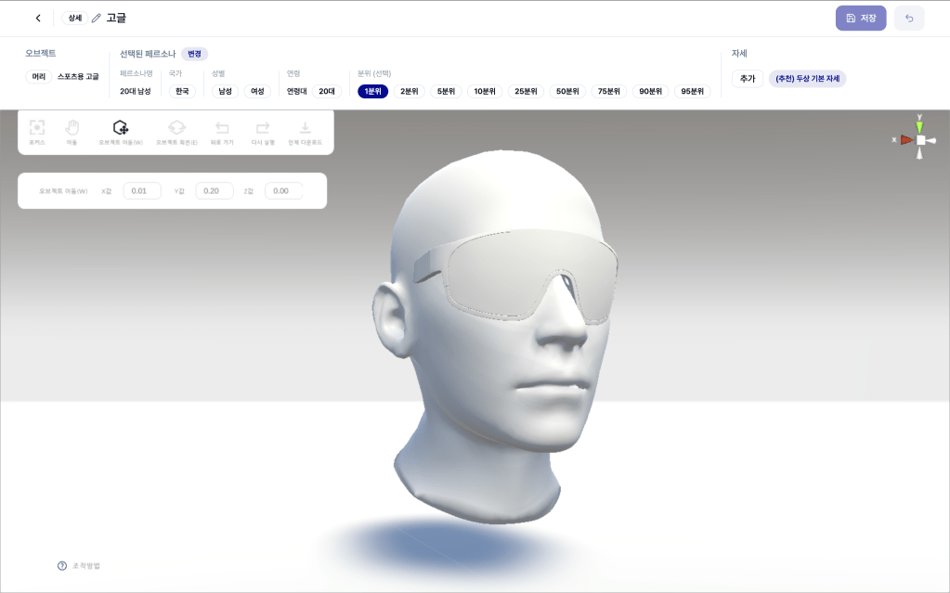Select the Object Rotate (E) tool
This screenshot has width=950, height=593.
pyautogui.click(x=176, y=131)
